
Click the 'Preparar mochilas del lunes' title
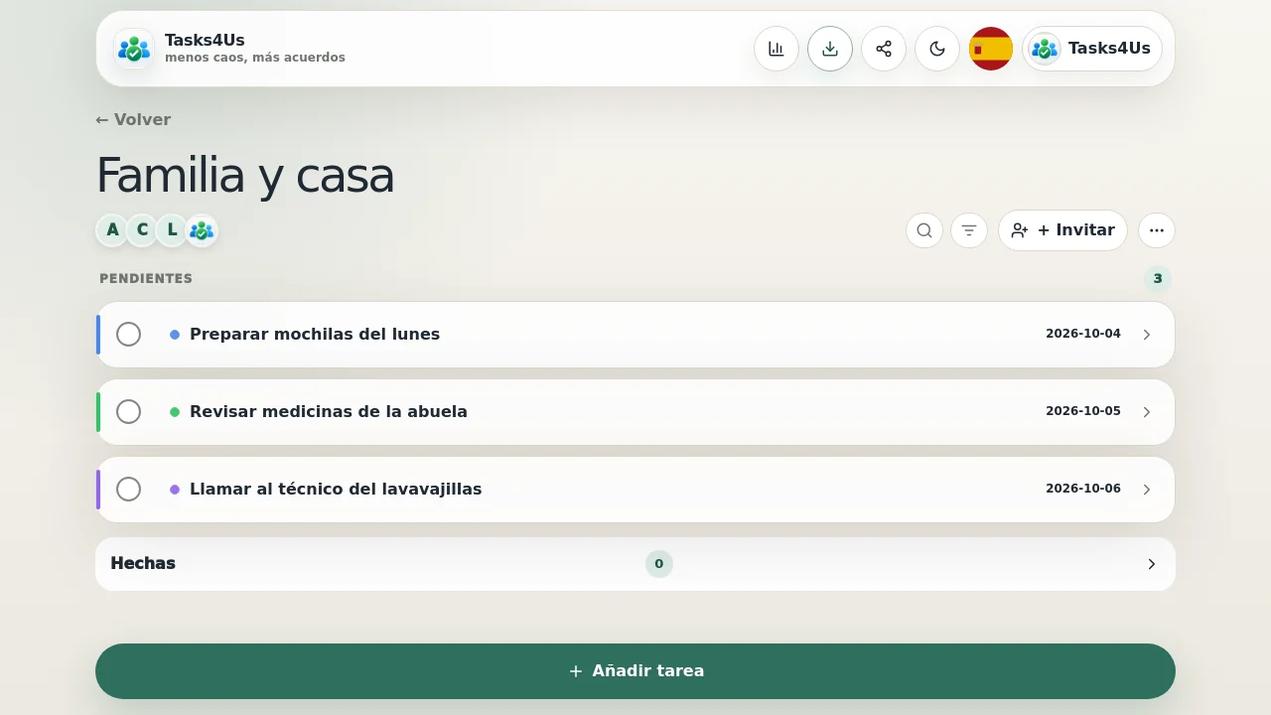coord(315,335)
